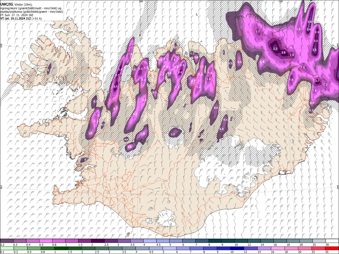
Task: Pick the 0.5 bright pink snow scale swatch
Action: coord(46,241)
